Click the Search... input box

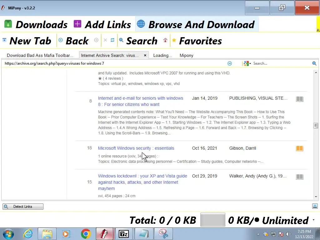tap(282, 63)
